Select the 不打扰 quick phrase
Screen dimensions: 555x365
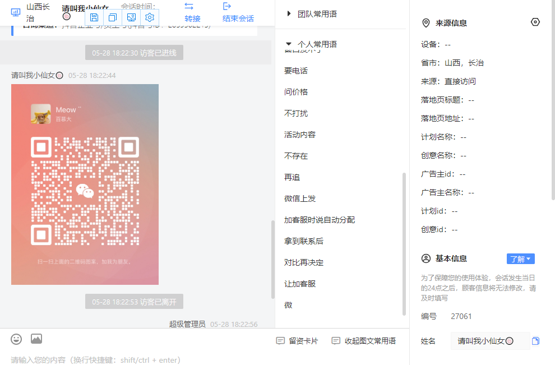296,113
